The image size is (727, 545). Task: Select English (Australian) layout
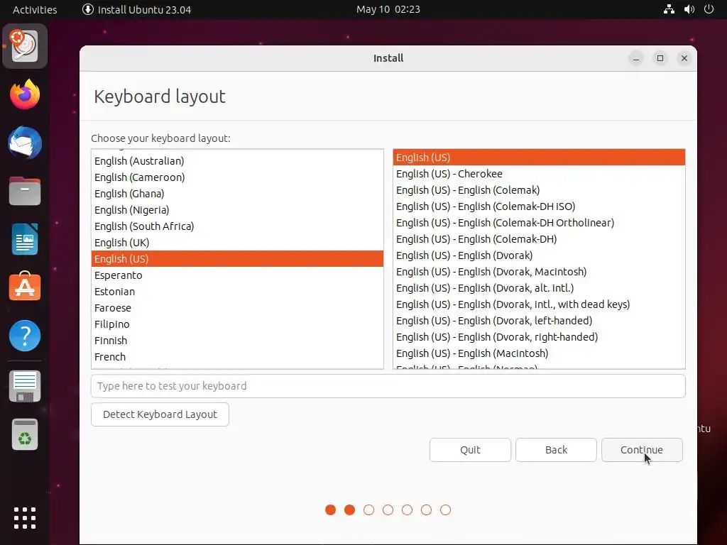[237, 161]
